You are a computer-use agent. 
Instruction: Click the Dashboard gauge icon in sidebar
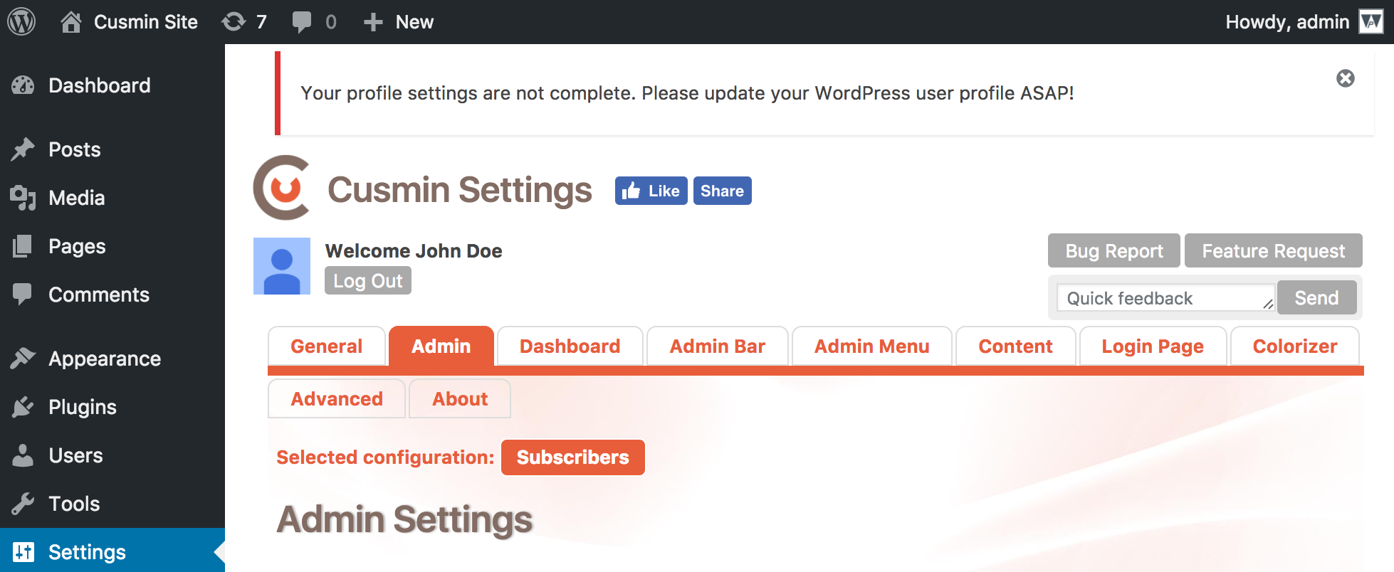click(23, 85)
